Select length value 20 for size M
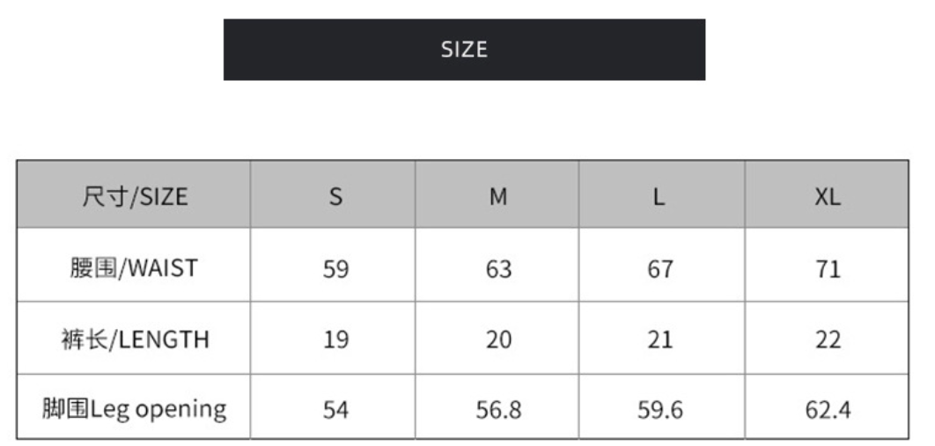 pyautogui.click(x=498, y=340)
